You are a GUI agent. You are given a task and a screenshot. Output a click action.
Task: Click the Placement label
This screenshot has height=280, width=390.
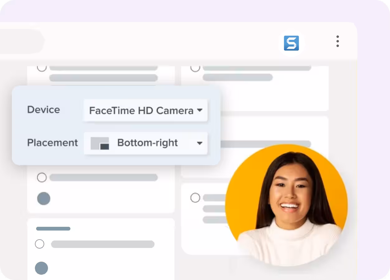(53, 143)
